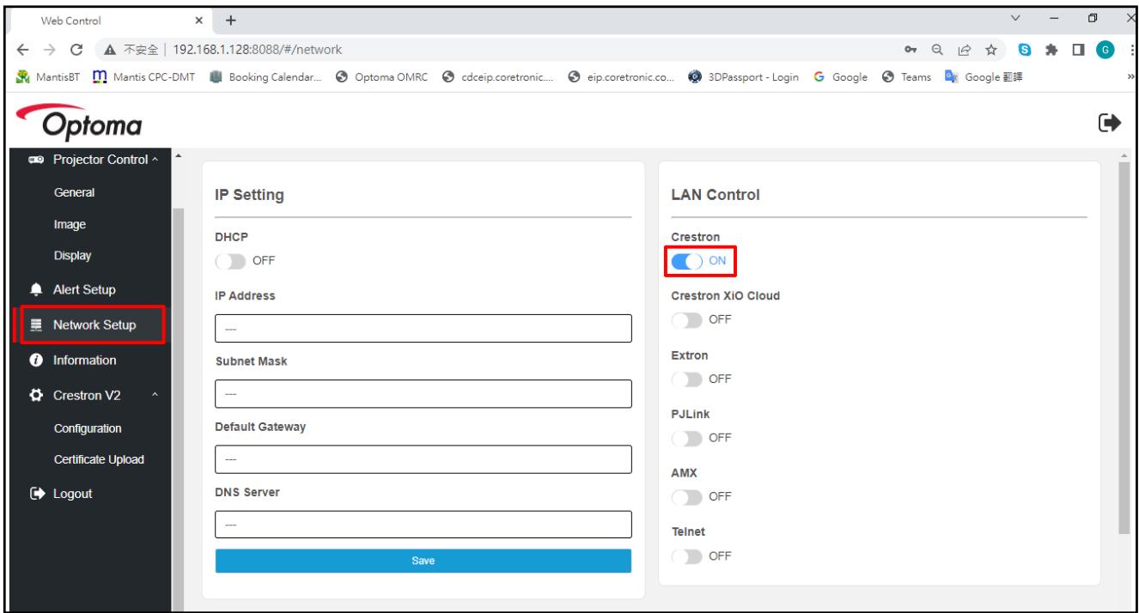Click the Subnet Mask field

(x=423, y=393)
